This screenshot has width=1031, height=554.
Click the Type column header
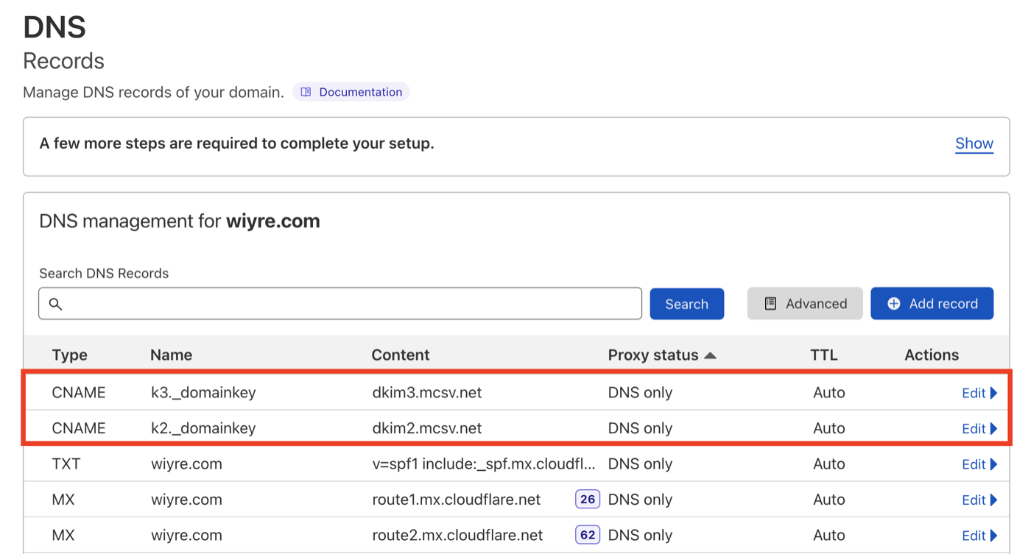click(x=70, y=355)
